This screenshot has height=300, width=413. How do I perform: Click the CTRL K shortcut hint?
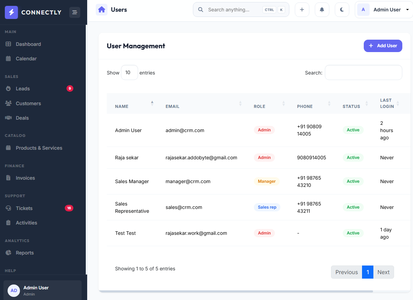tap(274, 10)
